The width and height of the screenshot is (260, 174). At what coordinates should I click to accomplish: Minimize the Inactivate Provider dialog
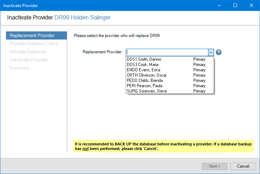[x=219, y=6]
